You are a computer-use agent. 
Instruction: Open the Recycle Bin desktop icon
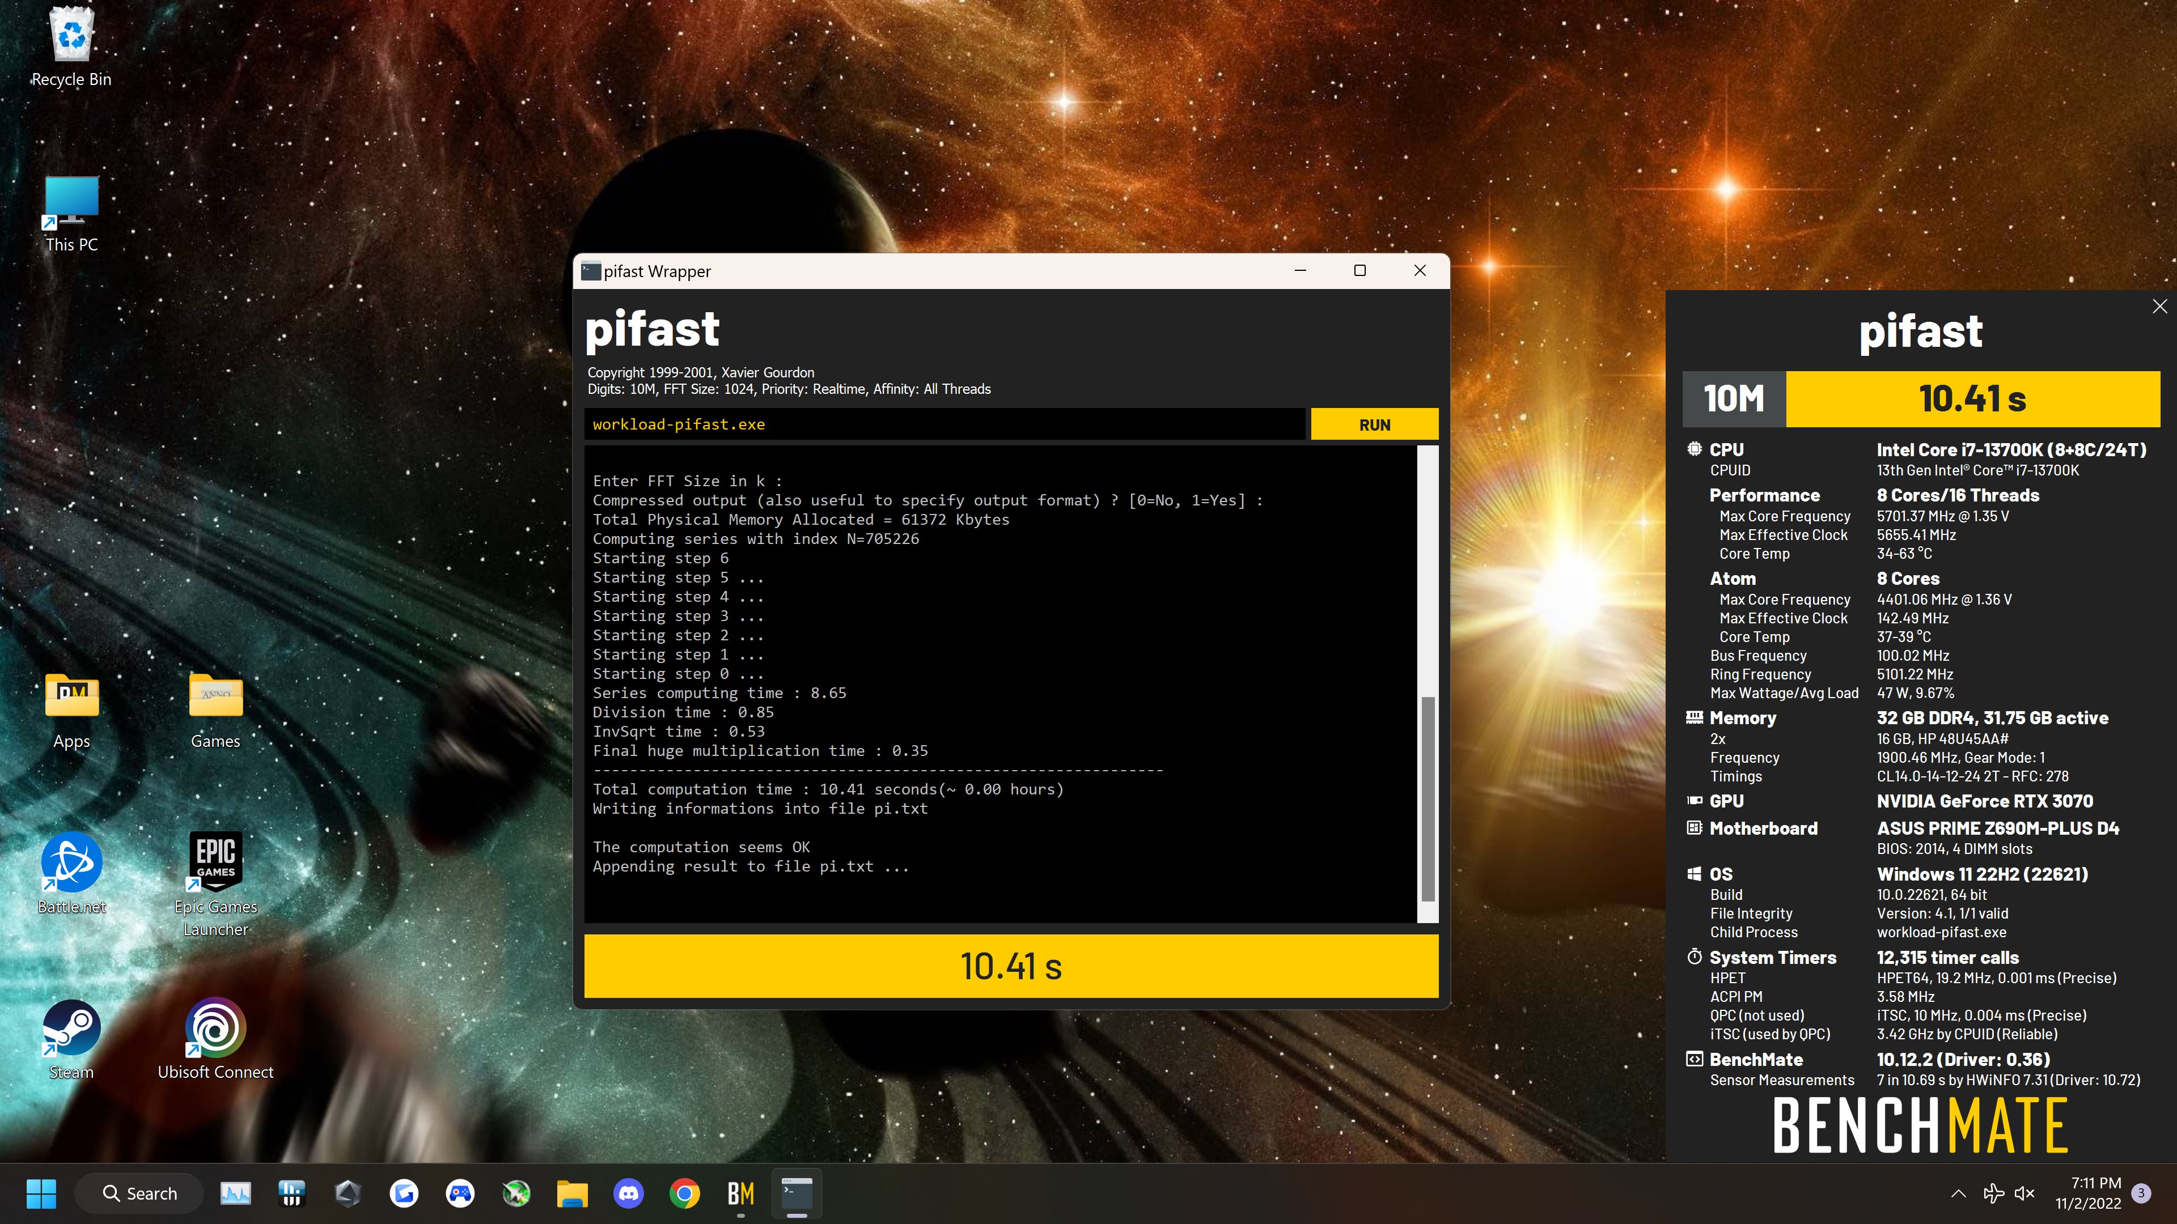(x=72, y=46)
